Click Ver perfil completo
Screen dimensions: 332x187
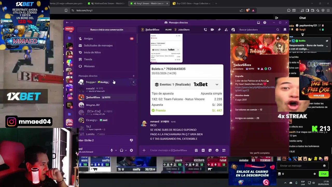click(x=260, y=153)
